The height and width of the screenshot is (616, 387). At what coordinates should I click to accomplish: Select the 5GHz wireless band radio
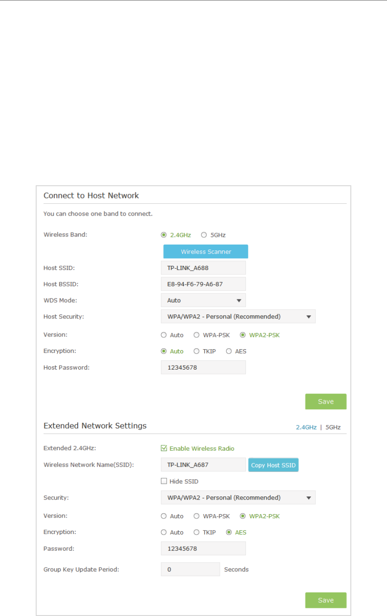[204, 235]
